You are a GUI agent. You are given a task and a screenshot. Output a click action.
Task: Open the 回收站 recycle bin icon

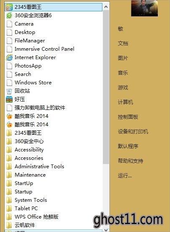pos(9,91)
